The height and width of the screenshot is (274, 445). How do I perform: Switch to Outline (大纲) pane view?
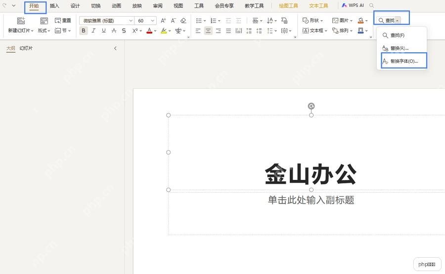[x=11, y=48]
